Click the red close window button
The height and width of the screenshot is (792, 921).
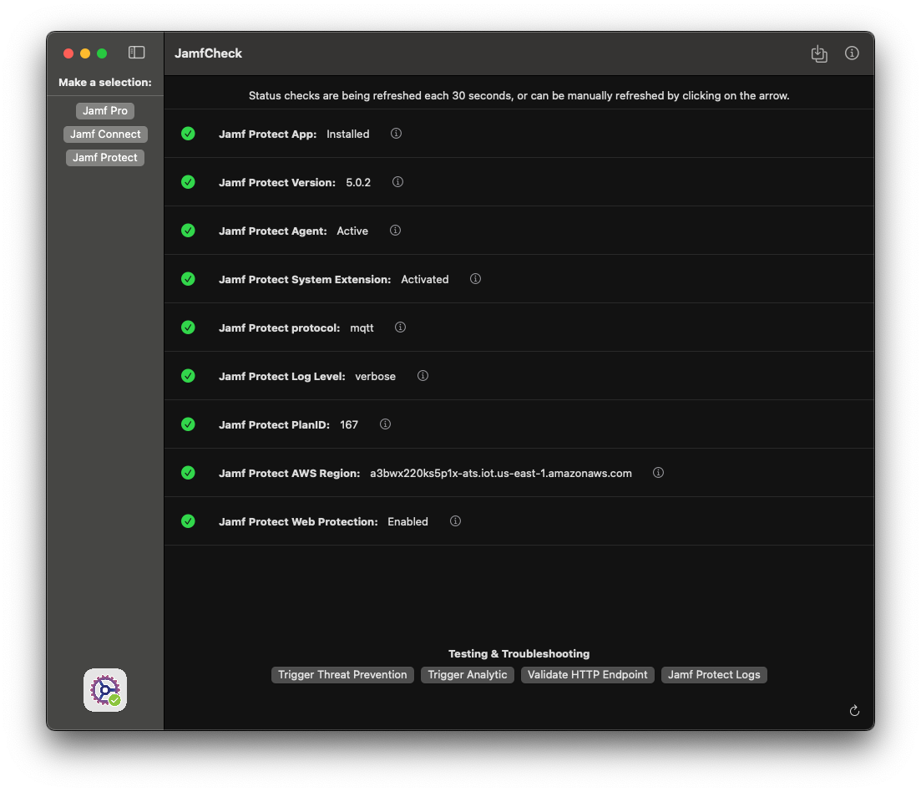68,53
